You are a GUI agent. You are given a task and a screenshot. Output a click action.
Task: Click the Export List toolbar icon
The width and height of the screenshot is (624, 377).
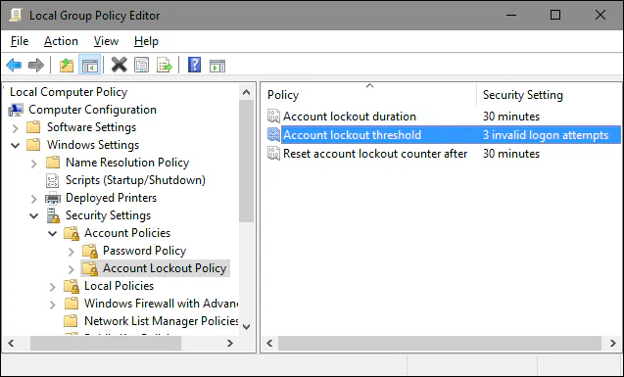coord(165,65)
